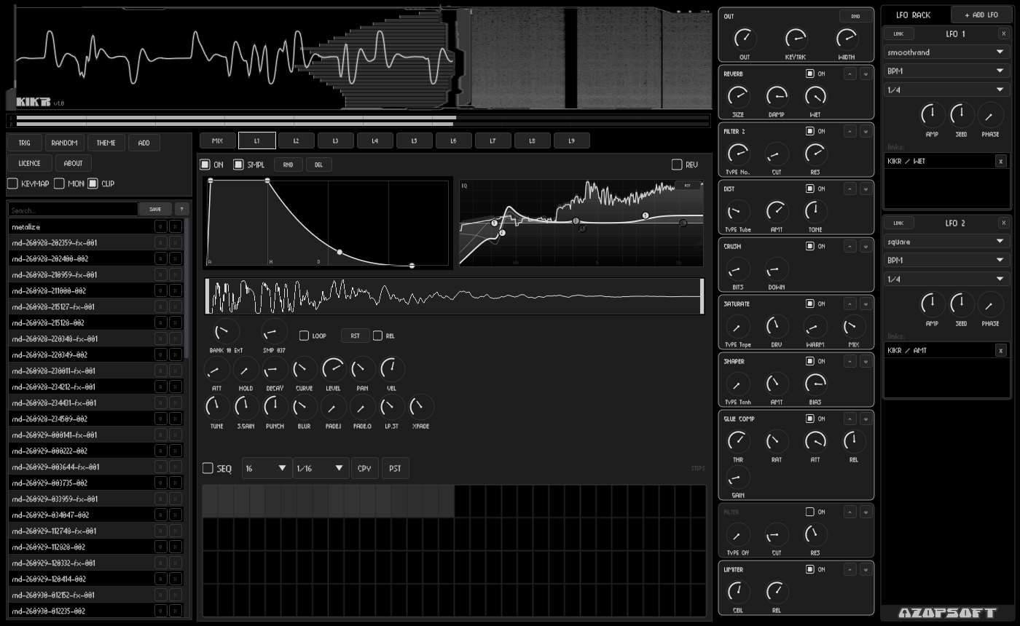Screen dimensions: 1020x626
Task: Open sequencer 1/16 rate dropdown
Action: coord(321,468)
